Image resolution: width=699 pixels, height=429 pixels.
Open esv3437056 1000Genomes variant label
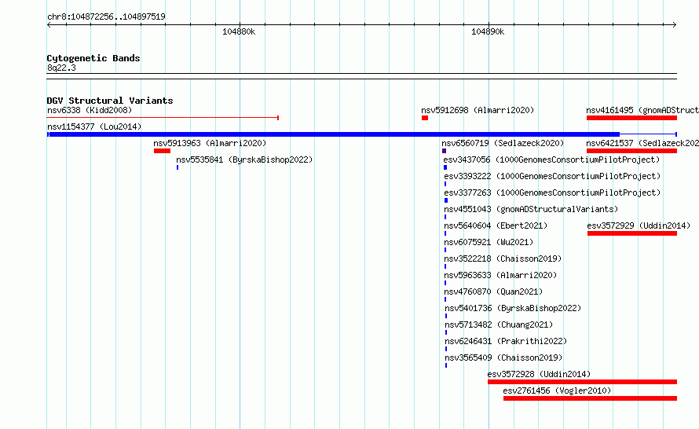coord(551,159)
